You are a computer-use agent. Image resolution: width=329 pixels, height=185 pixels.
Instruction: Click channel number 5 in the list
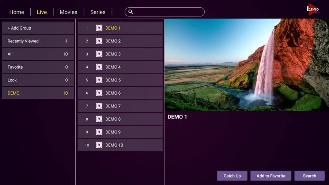[x=87, y=80]
